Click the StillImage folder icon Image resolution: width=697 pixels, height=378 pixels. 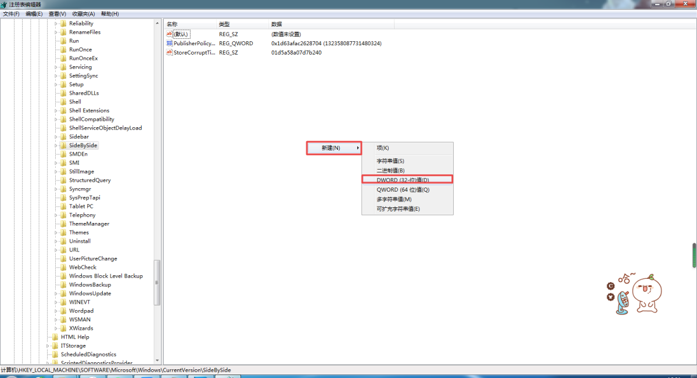click(x=64, y=172)
